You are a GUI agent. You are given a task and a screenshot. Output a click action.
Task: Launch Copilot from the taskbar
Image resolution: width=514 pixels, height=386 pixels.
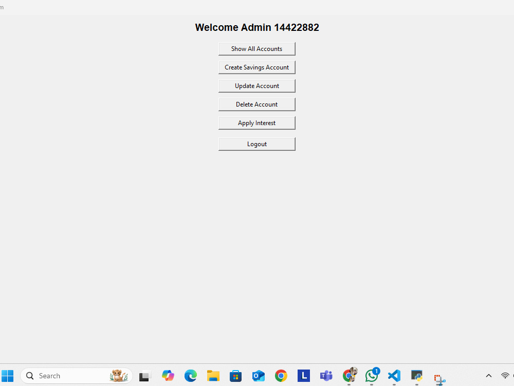pyautogui.click(x=168, y=376)
